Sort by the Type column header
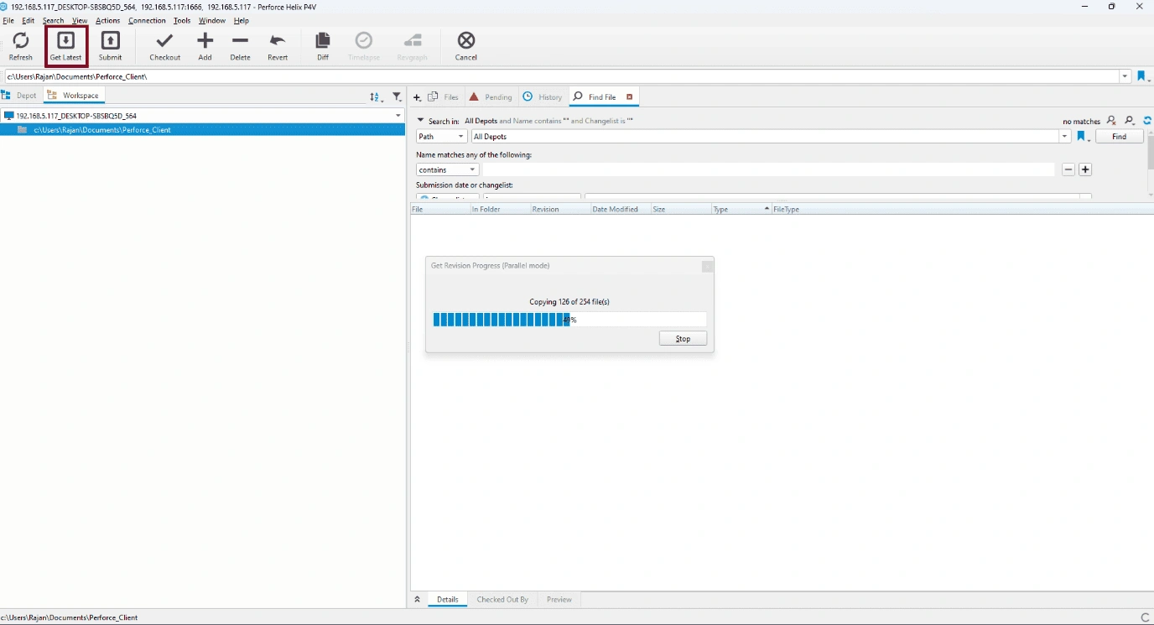This screenshot has height=625, width=1154. [741, 209]
